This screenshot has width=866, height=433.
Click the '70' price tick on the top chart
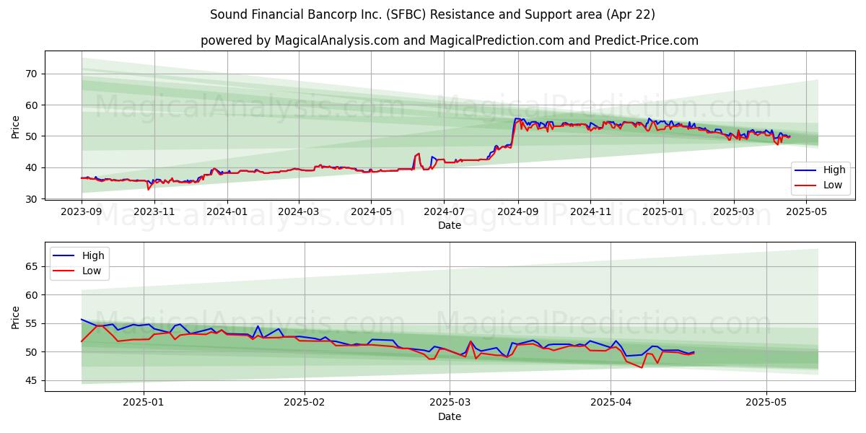(x=33, y=74)
